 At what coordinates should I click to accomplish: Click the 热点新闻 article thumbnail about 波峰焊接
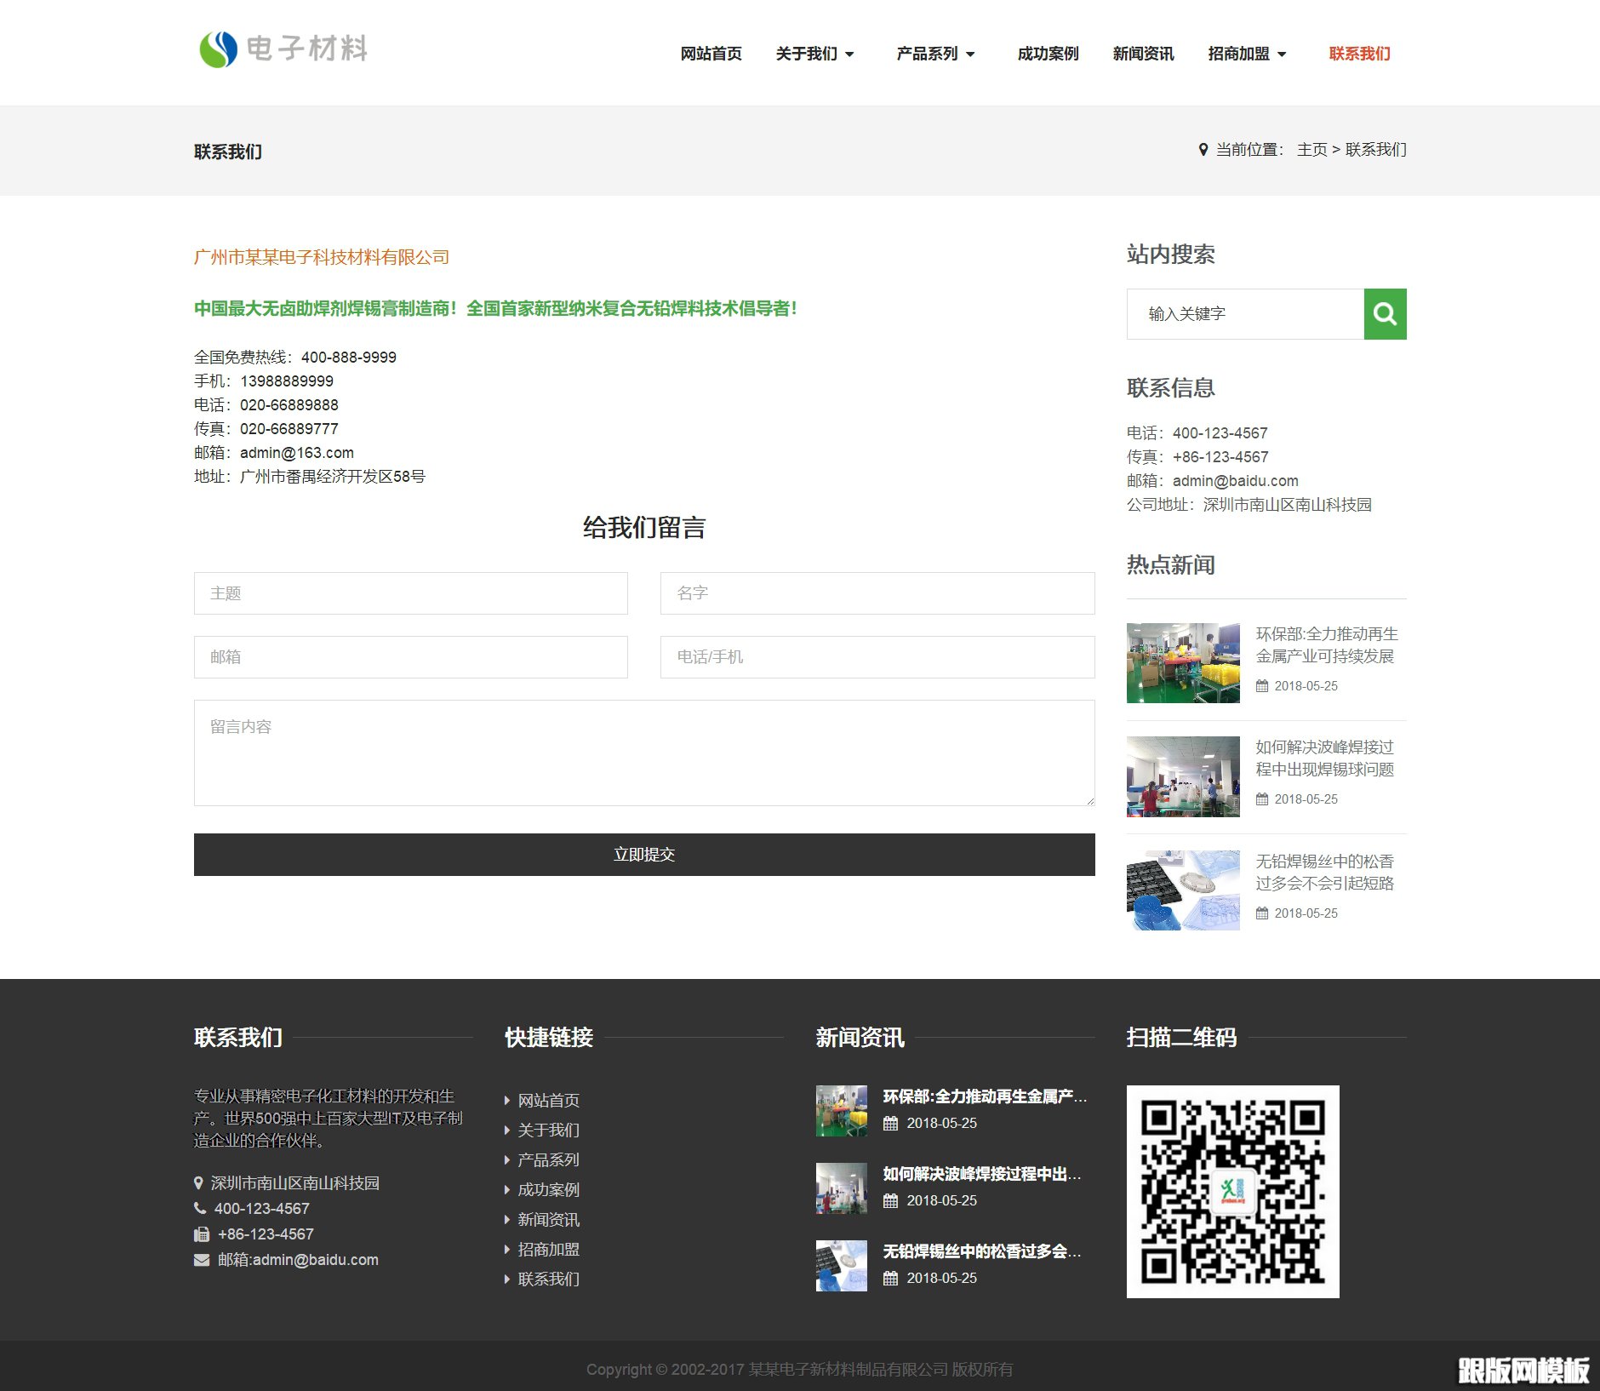[x=1183, y=776]
